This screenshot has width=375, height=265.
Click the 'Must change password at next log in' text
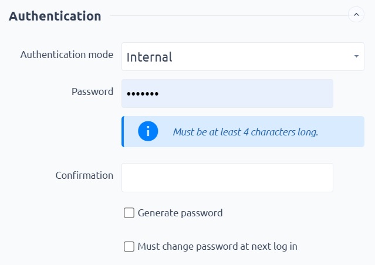click(217, 247)
